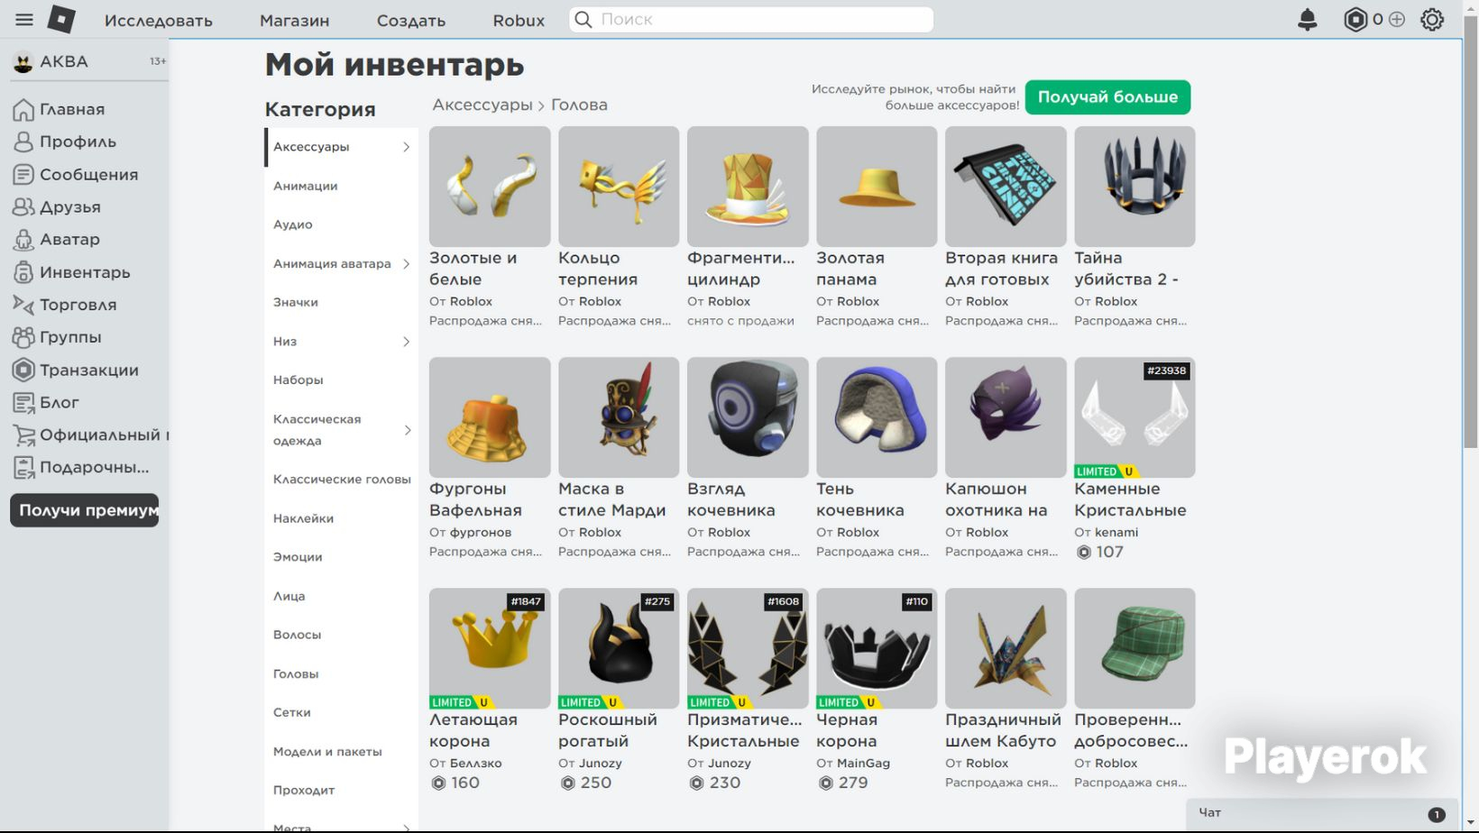This screenshot has height=833, width=1479.
Task: Select the Эмоции category
Action: 298,557
